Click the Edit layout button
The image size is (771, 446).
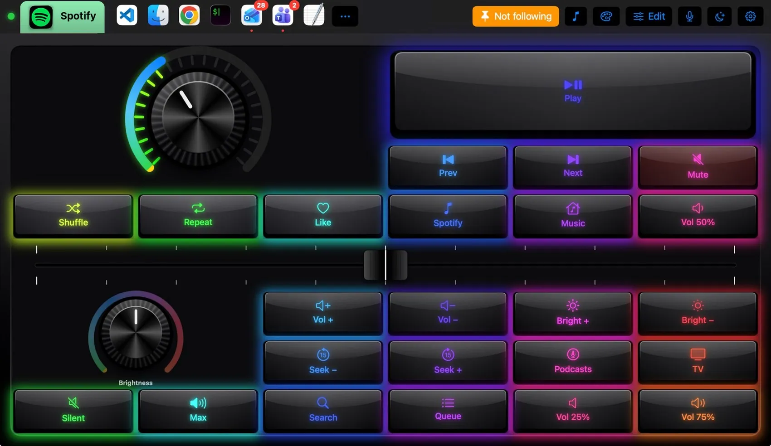(x=649, y=16)
